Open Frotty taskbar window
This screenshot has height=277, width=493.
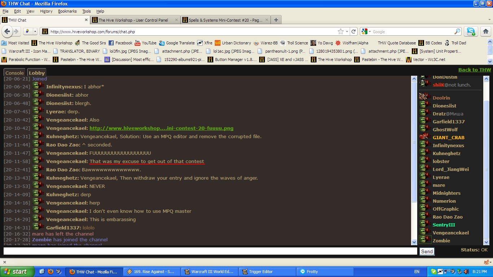click(x=325, y=272)
